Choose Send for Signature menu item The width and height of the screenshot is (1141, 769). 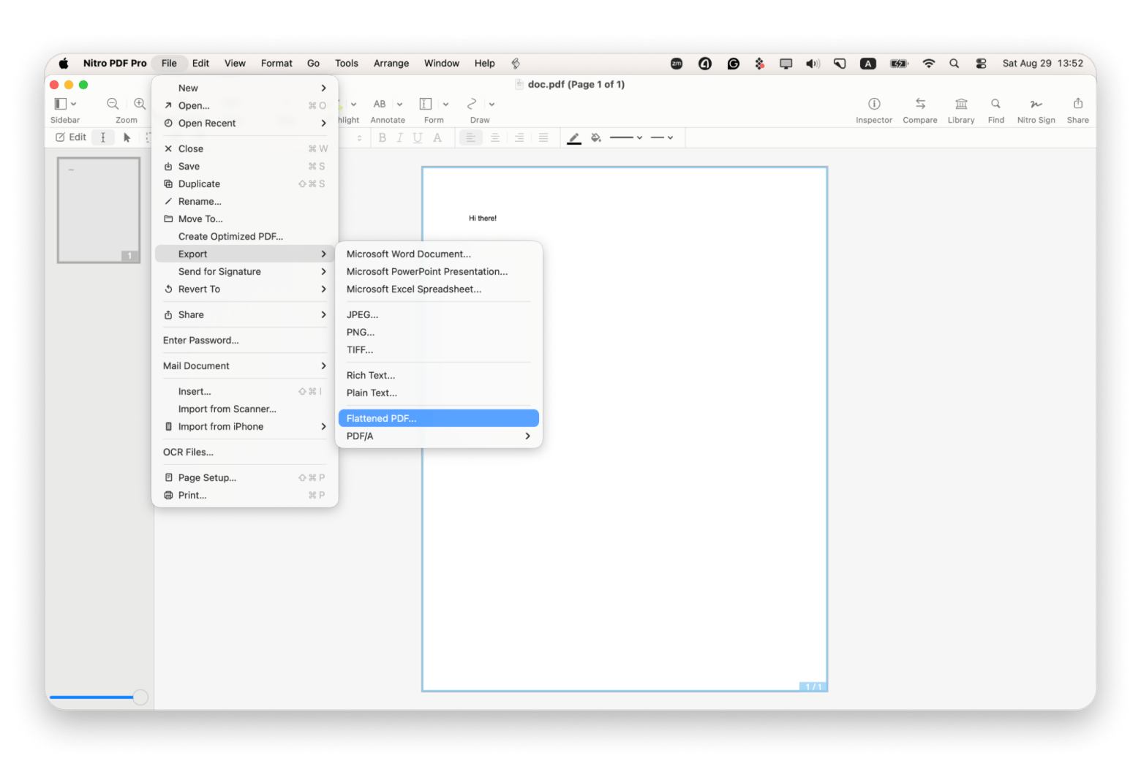click(x=245, y=271)
